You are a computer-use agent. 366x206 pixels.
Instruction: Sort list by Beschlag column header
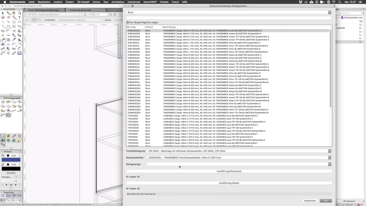(135, 27)
